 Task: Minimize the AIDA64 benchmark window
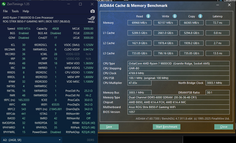(x=218, y=5)
